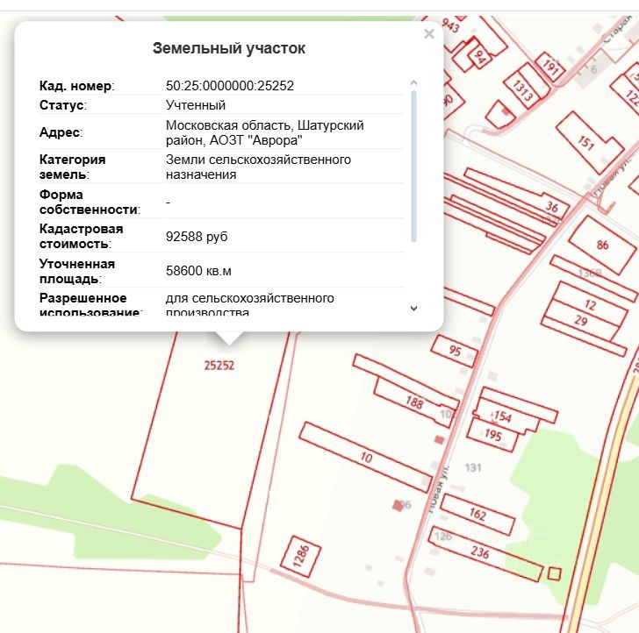
Task: Select parcel 86 on the right
Action: tap(602, 245)
